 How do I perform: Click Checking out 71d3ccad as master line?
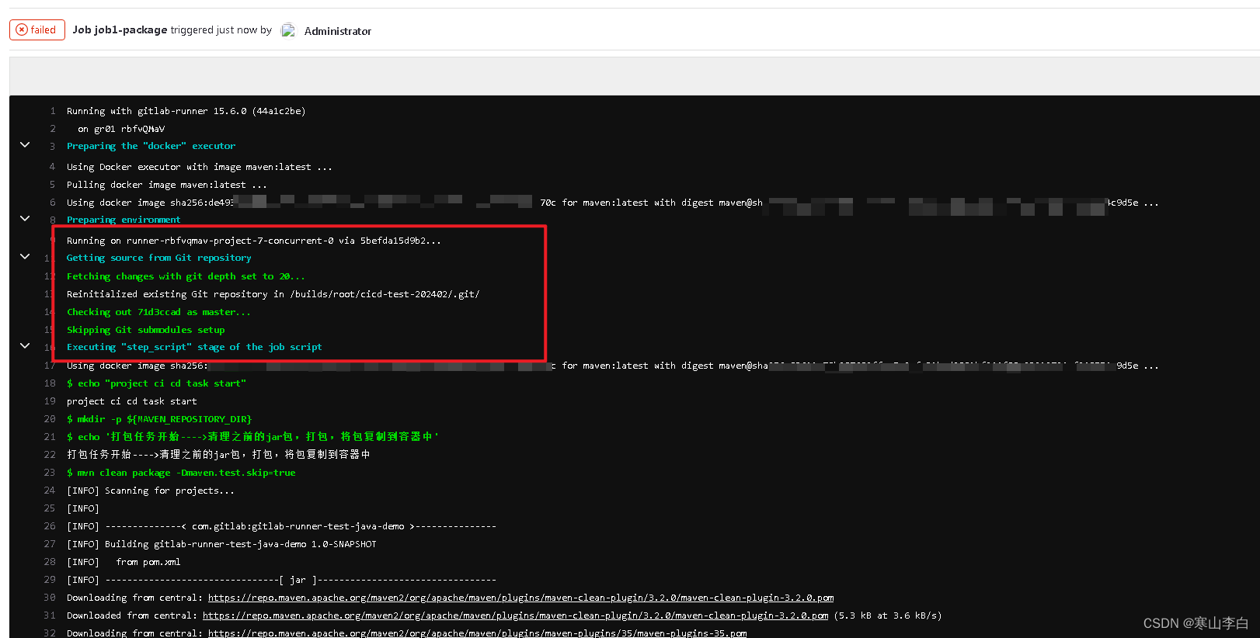point(158,312)
